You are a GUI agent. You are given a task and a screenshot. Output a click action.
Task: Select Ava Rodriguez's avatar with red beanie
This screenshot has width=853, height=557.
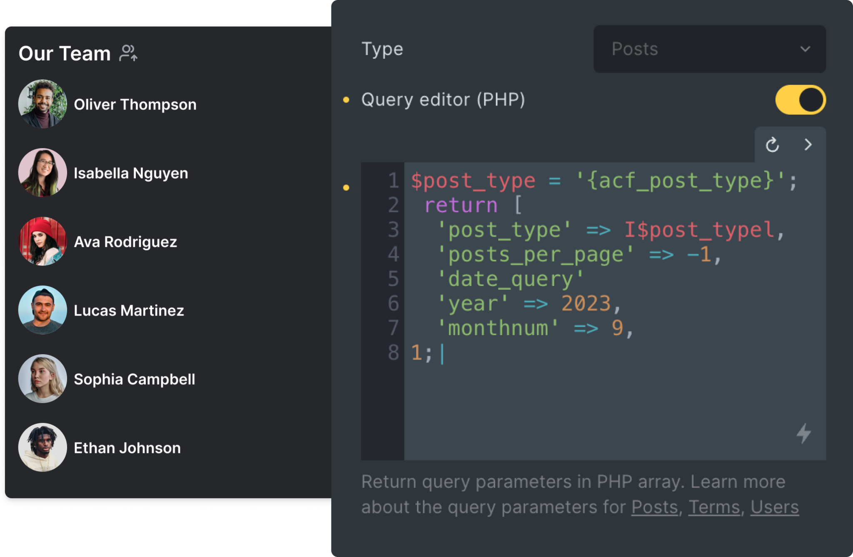[x=42, y=241]
